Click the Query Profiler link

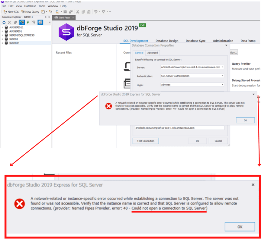pos(241,64)
